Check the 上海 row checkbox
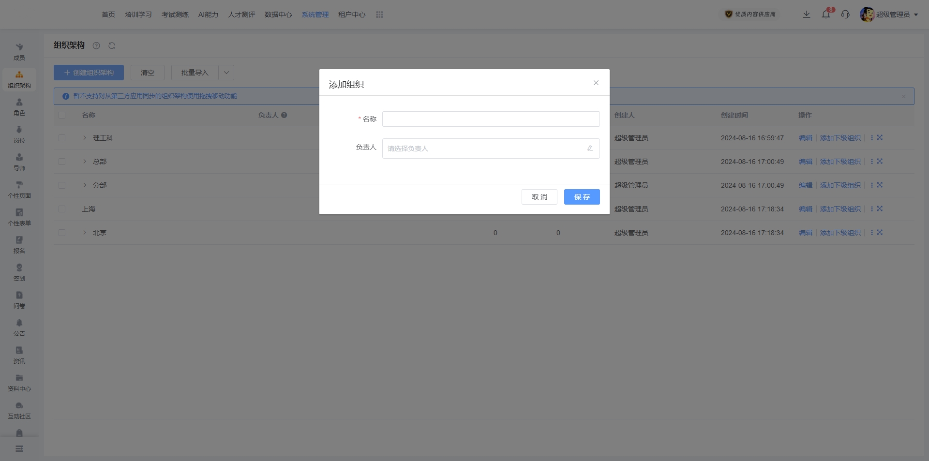 [62, 209]
